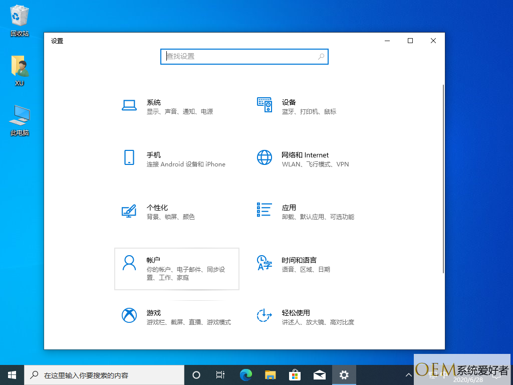
Task: Select the 个性化 (Personalization) icon
Action: point(129,211)
